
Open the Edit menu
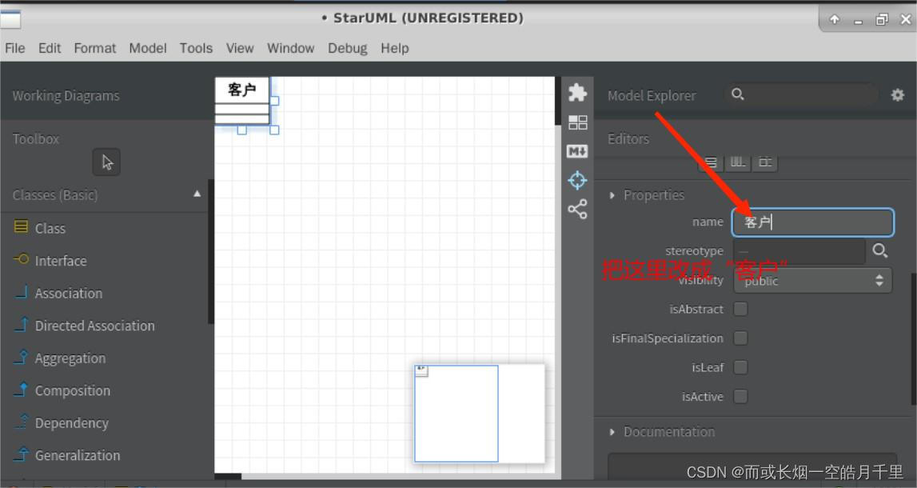click(x=50, y=48)
